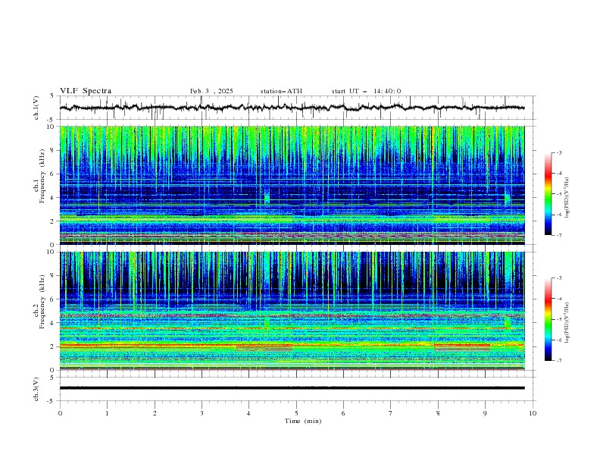Image resolution: width=600 pixels, height=464 pixels.
Task: Select the date text "Feb. 3 , 2025"
Action: tap(211, 91)
